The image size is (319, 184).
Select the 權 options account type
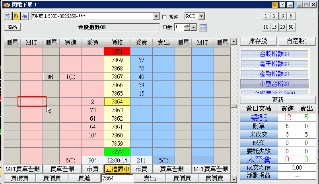(x=24, y=16)
